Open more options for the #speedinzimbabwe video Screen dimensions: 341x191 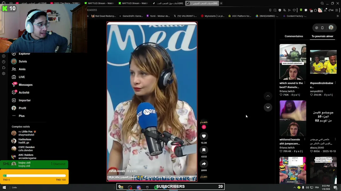coord(335,83)
